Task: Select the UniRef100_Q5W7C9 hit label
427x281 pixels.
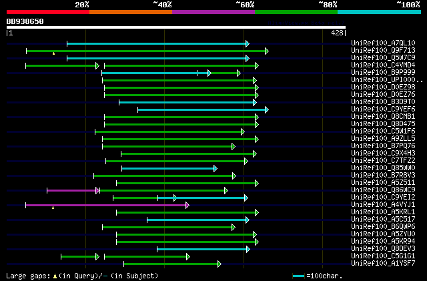Action: click(x=383, y=57)
